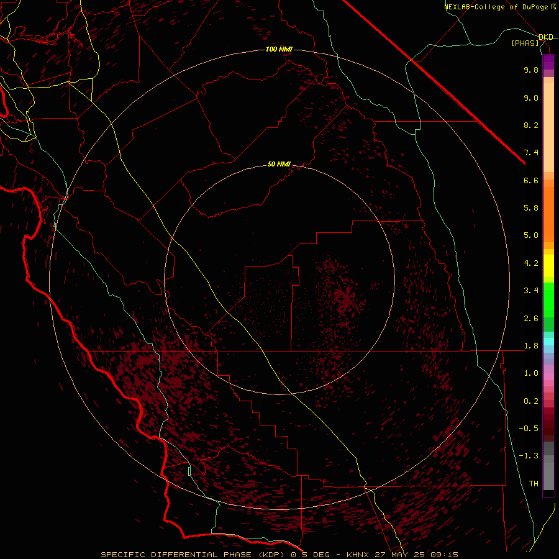This screenshot has height=559, width=559.
Task: Click the "[PHAS]" color scale heading
Action: tap(525, 43)
